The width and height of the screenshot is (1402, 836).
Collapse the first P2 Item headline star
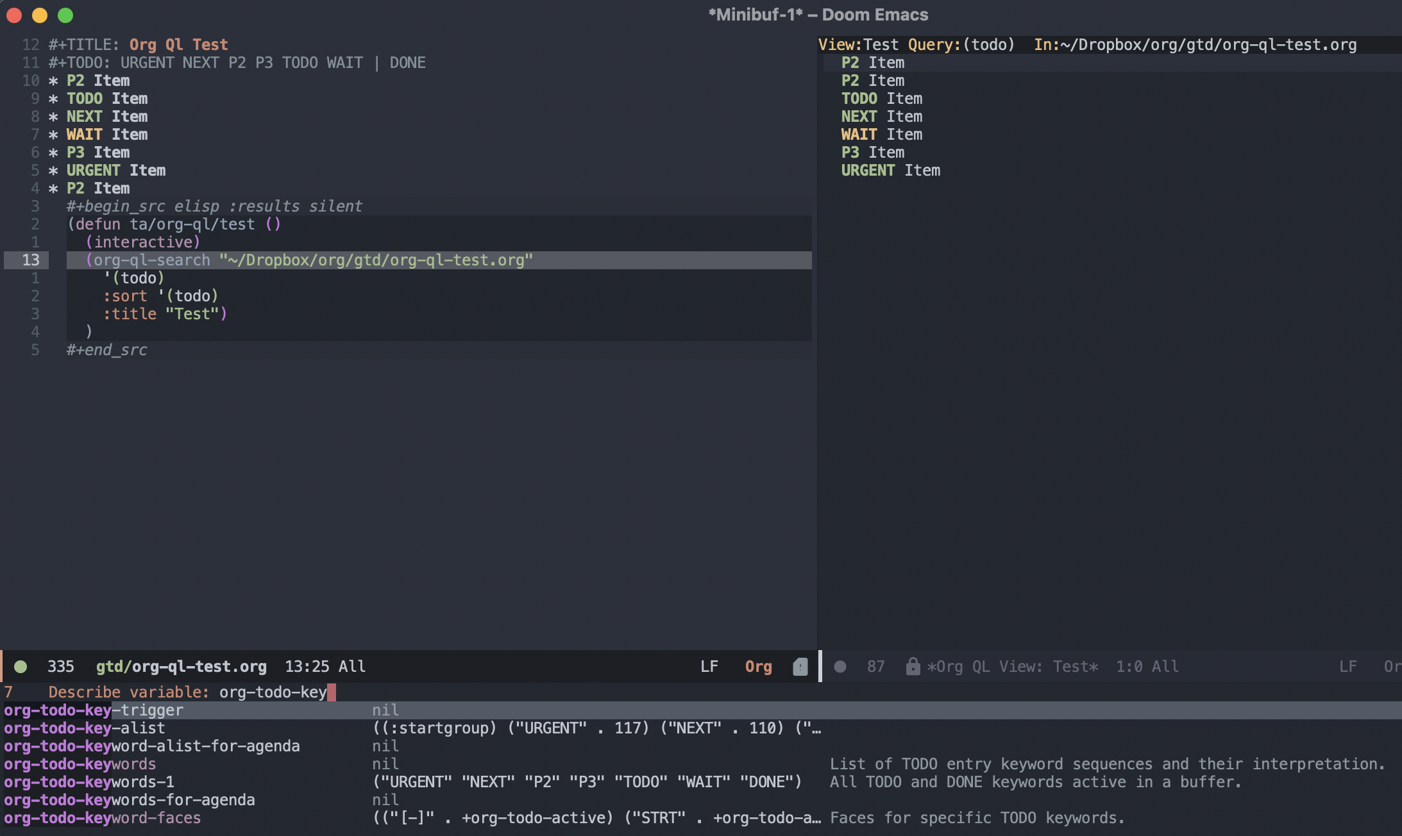pyautogui.click(x=54, y=80)
